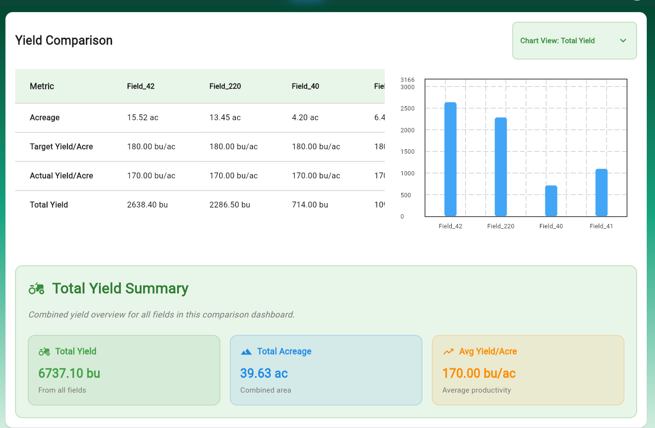Select the Target Yield/Acre row label
This screenshot has height=428, width=655.
point(61,146)
